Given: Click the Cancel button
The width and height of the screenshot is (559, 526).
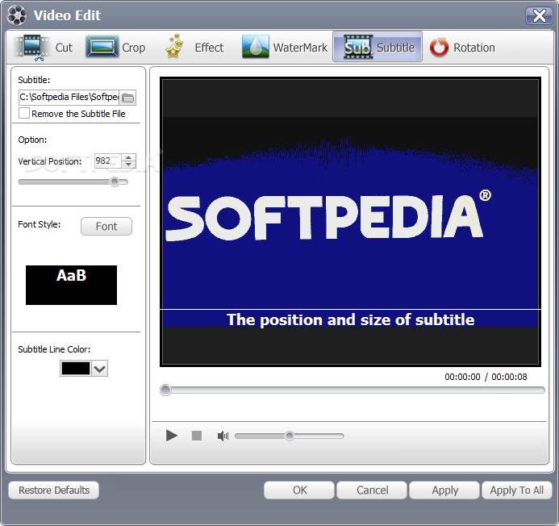Looking at the screenshot, I should tap(372, 491).
